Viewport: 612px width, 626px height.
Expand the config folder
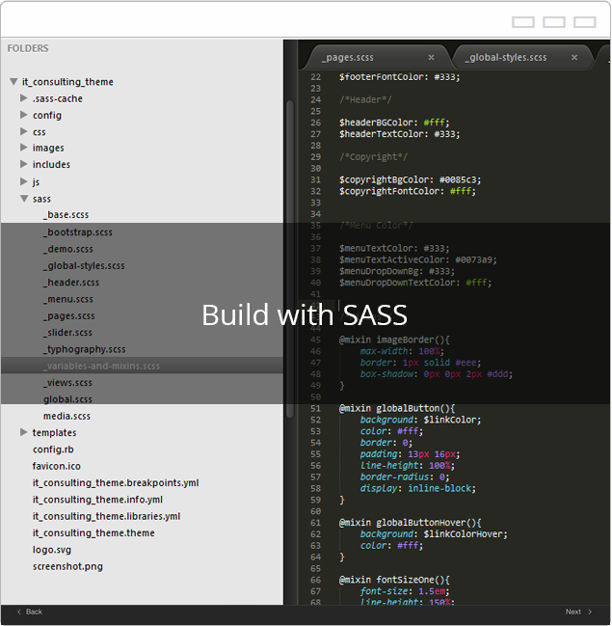pyautogui.click(x=24, y=115)
